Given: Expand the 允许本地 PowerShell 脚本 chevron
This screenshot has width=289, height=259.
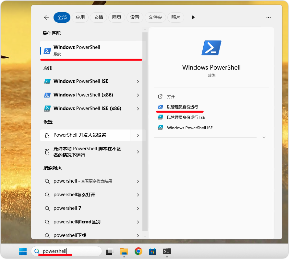Looking at the screenshot, I should coord(138,152).
